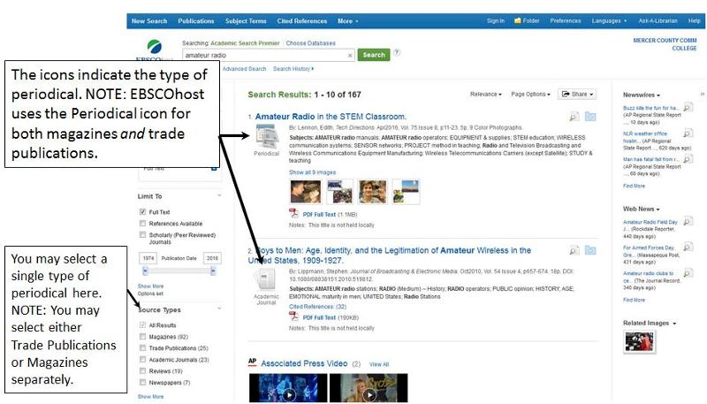The width and height of the screenshot is (707, 404).
Task: Click the left handle of publication date slider
Action: coord(145,271)
